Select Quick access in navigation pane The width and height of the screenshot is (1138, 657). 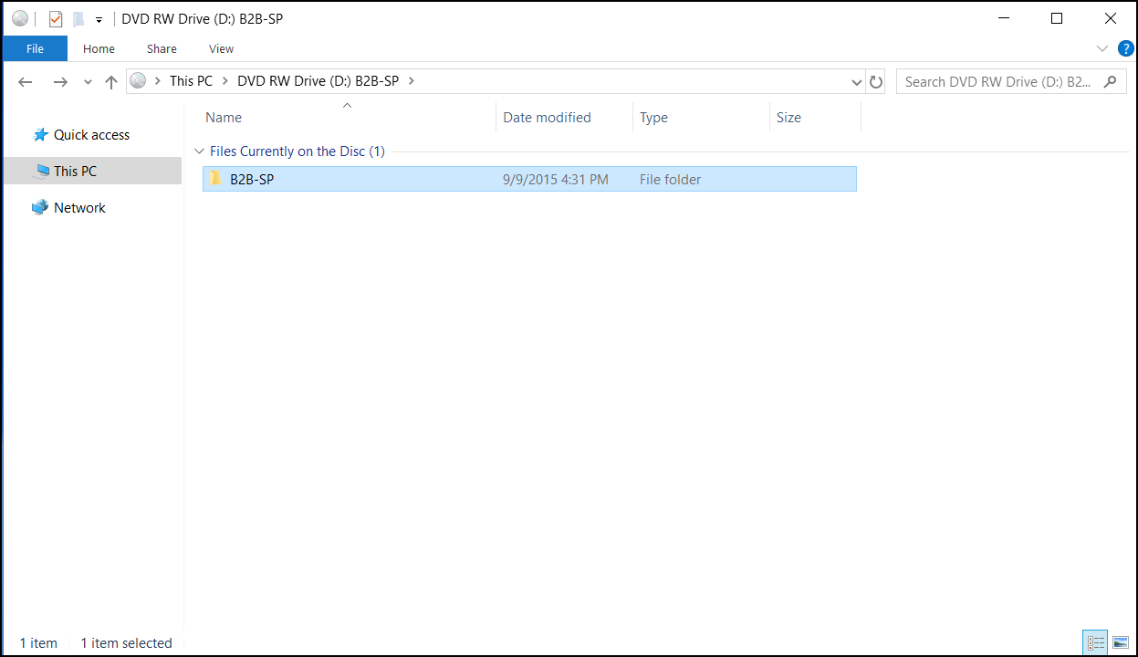pos(91,135)
